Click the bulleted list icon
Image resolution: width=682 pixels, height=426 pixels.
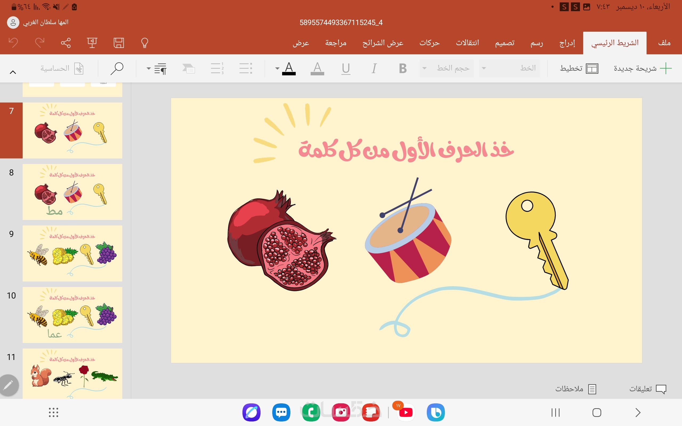245,68
